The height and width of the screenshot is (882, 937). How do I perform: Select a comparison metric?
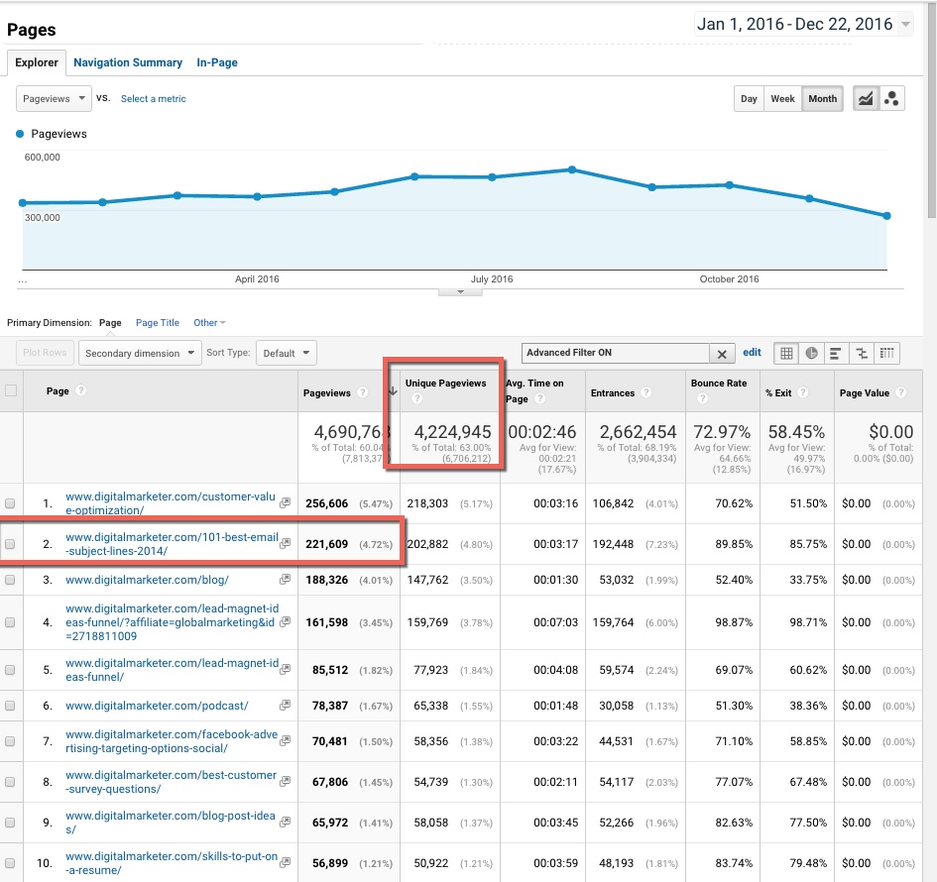153,98
